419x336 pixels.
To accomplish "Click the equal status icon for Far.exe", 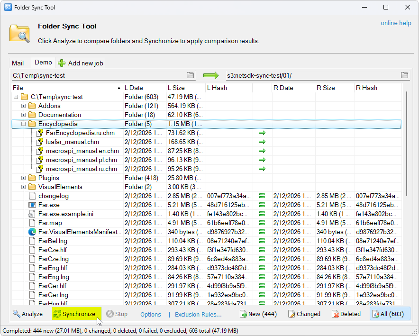I will [262, 205].
